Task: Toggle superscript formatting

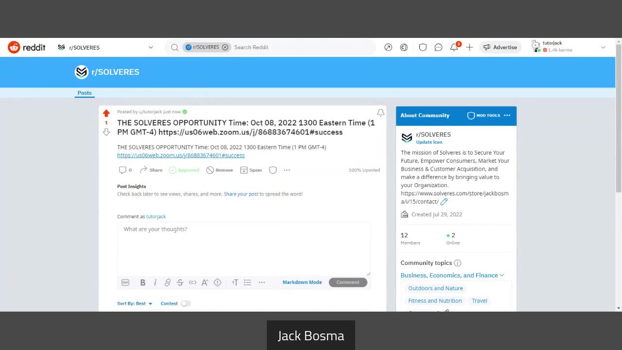Action: (x=205, y=282)
